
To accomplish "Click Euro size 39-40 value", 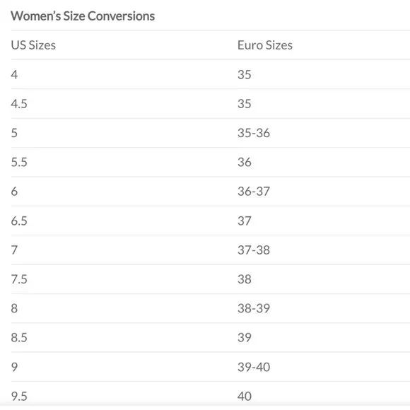I will pos(254,367).
